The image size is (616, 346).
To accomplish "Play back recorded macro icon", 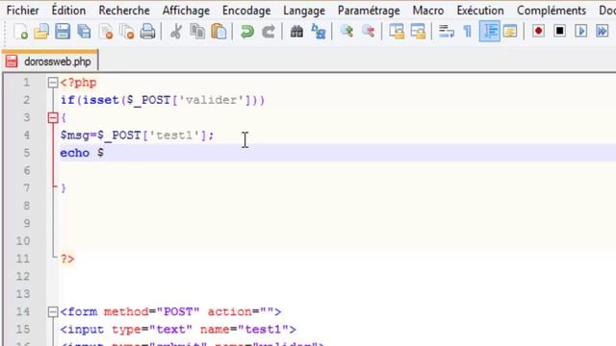I will point(581,31).
